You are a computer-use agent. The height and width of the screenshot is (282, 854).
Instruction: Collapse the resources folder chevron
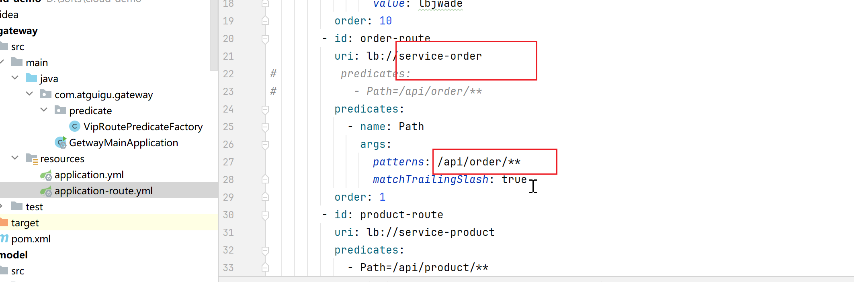(15, 158)
